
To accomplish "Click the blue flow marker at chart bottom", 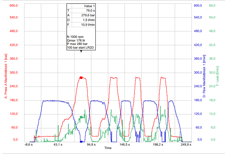I will (81, 142).
